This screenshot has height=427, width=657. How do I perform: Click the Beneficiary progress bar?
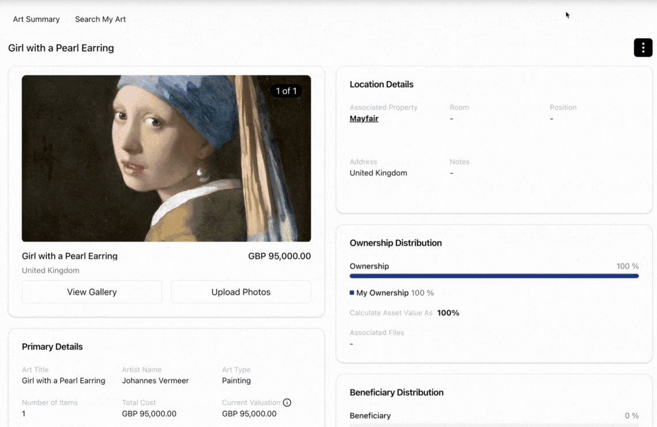click(494, 425)
